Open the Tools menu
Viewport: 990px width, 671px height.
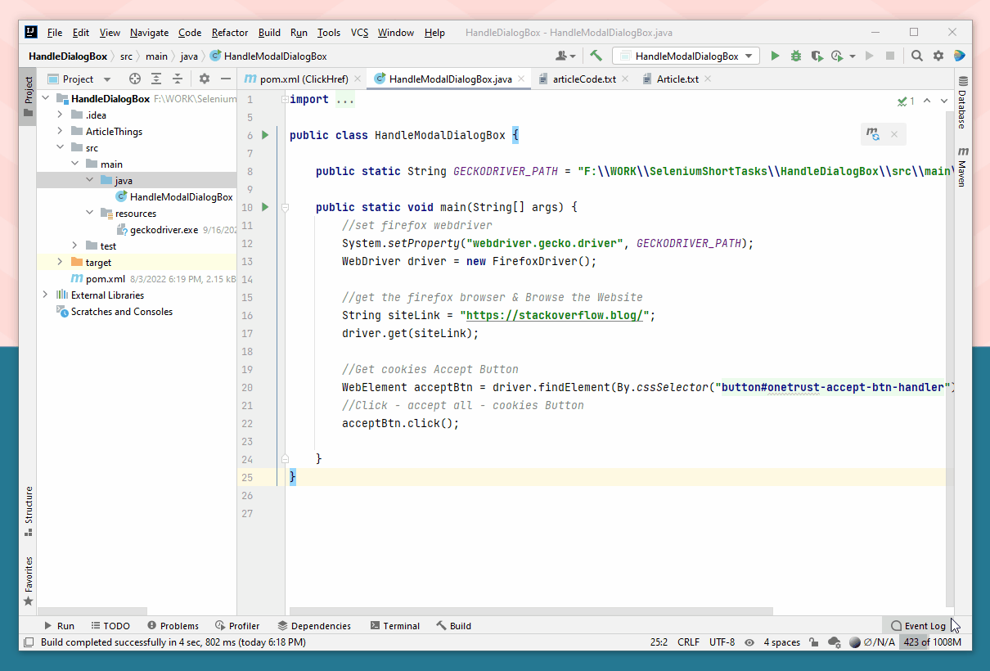329,33
